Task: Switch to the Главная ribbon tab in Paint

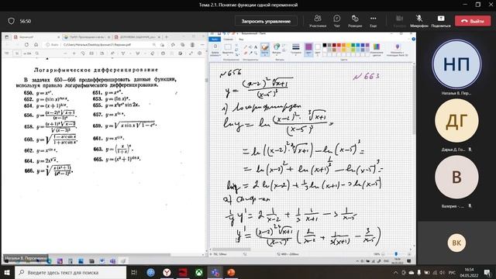Action: click(x=228, y=40)
